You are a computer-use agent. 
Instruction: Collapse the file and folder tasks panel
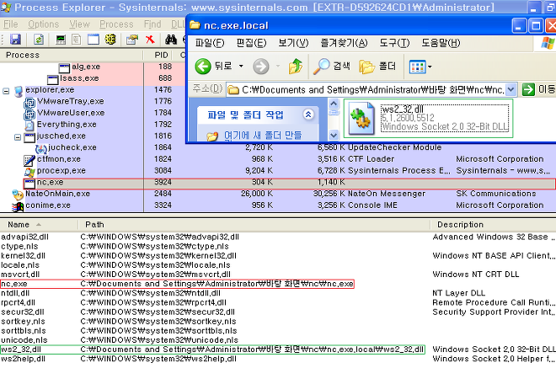tap(308, 115)
